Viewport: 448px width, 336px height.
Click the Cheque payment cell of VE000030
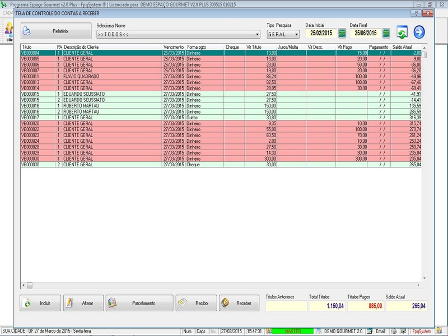[204, 165]
